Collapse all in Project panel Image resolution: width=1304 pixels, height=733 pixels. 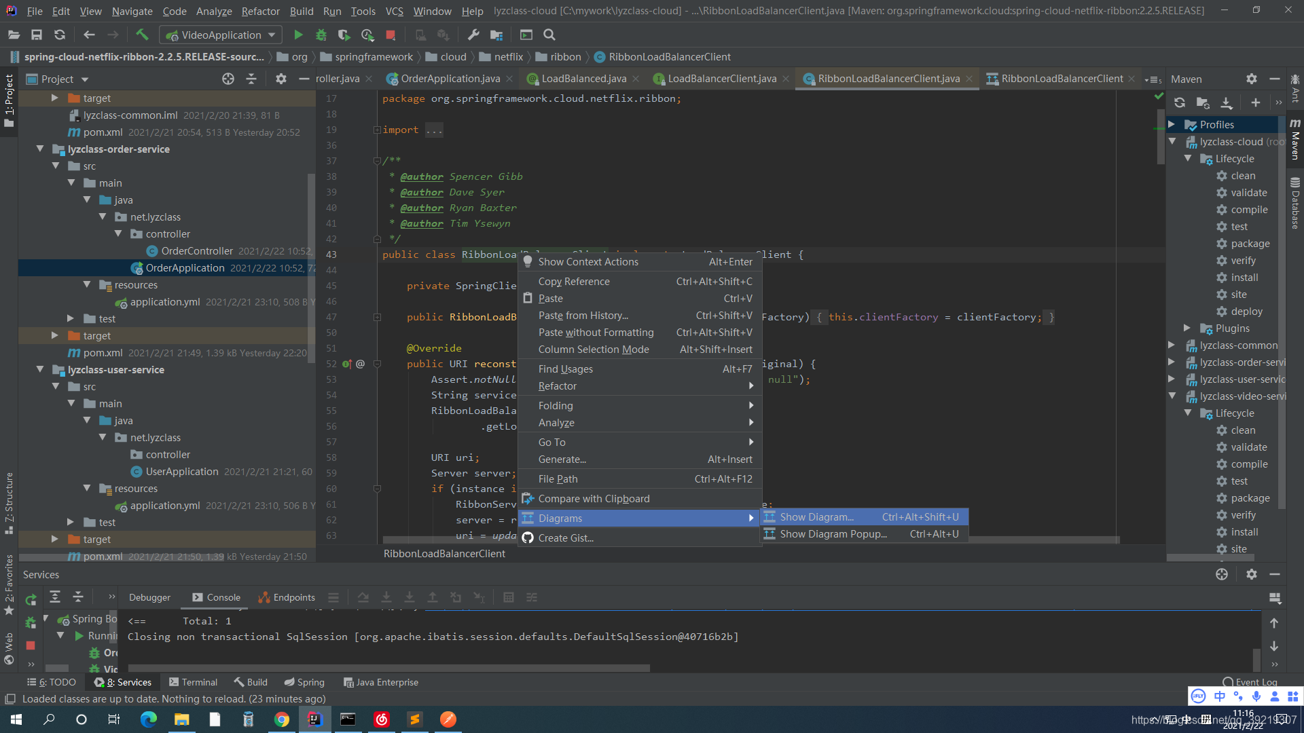[x=251, y=79]
